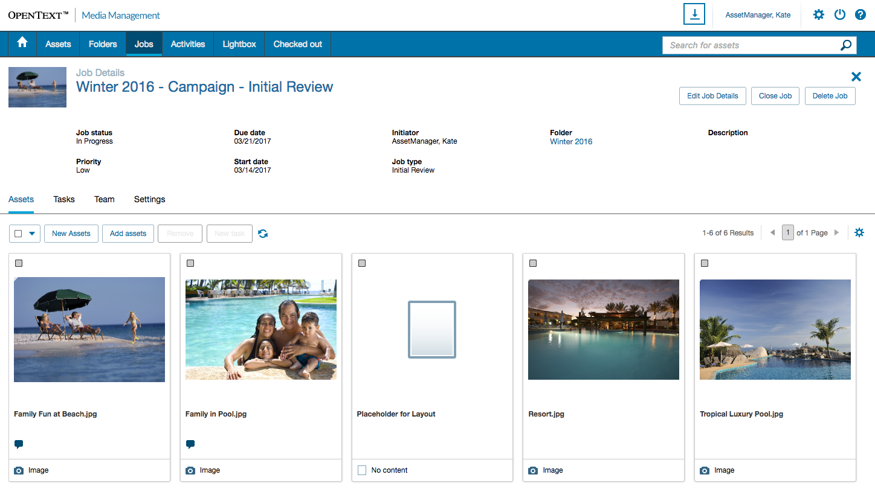Switch to the Team tab
The height and width of the screenshot is (492, 875).
(105, 199)
